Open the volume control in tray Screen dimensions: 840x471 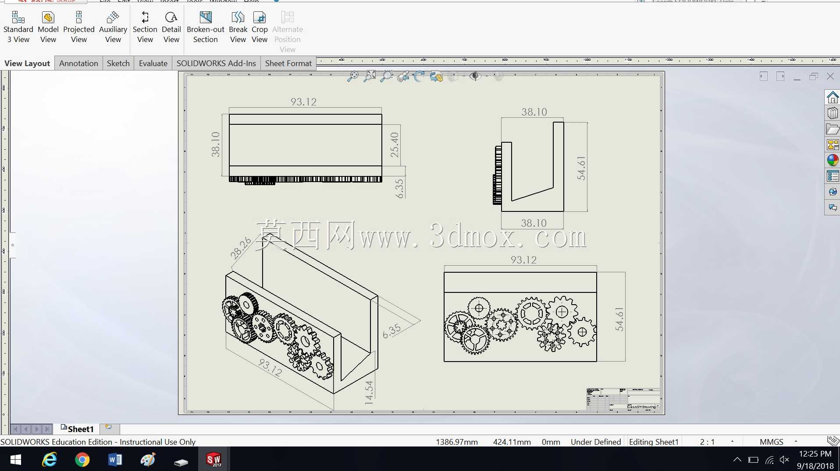click(x=785, y=460)
